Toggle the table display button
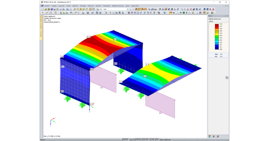The image size is (269, 141). click(x=93, y=9)
